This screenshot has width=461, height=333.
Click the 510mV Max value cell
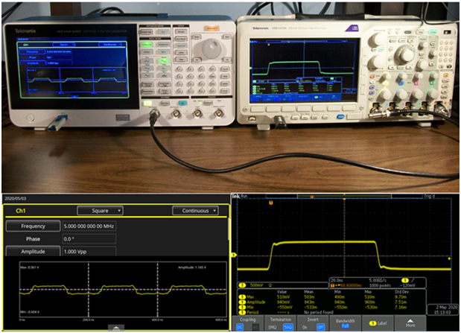[283, 297]
